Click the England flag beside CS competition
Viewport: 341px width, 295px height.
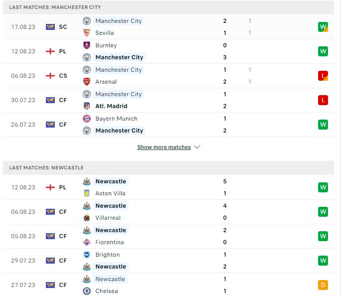pyautogui.click(x=50, y=76)
